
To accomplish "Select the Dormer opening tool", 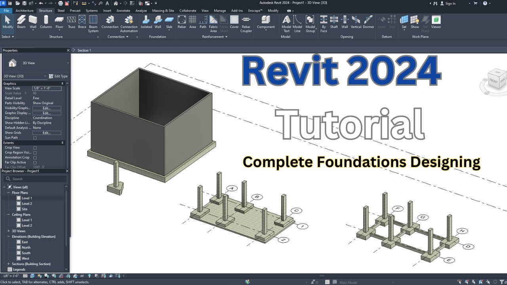I will click(x=368, y=22).
